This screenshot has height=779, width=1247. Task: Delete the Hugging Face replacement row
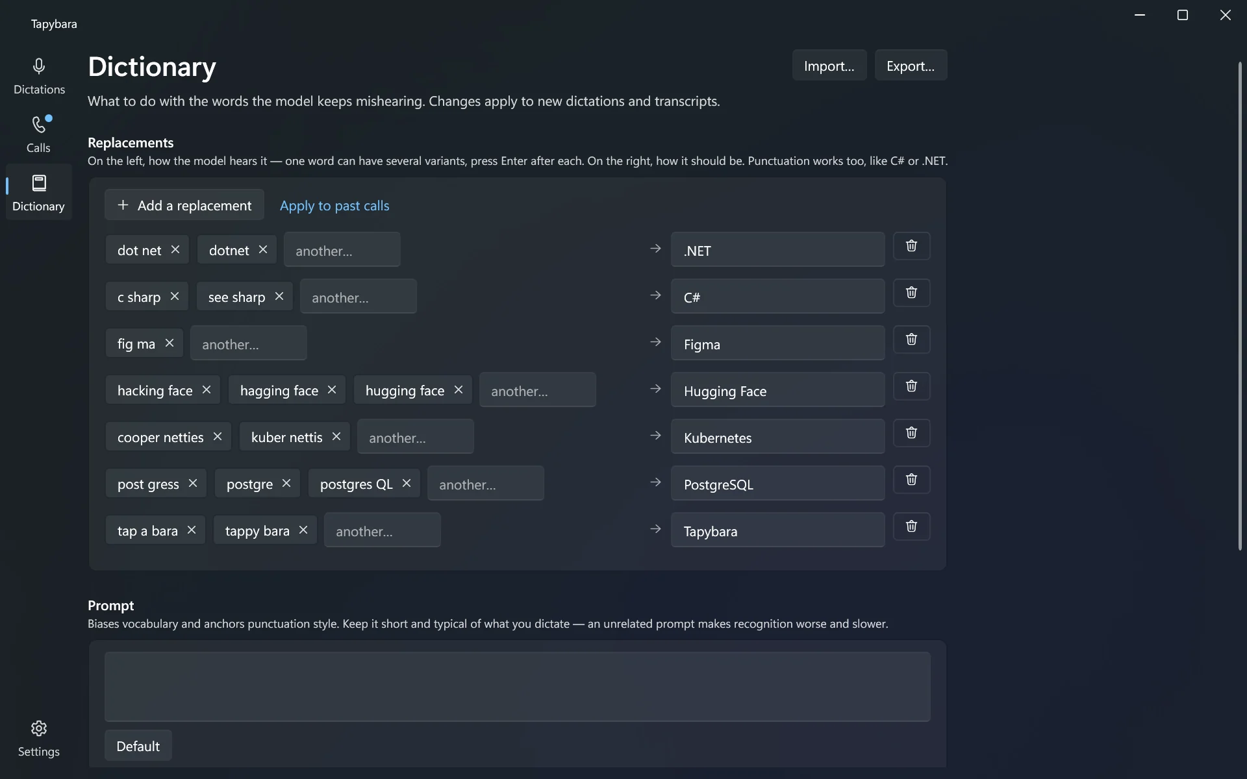click(911, 386)
